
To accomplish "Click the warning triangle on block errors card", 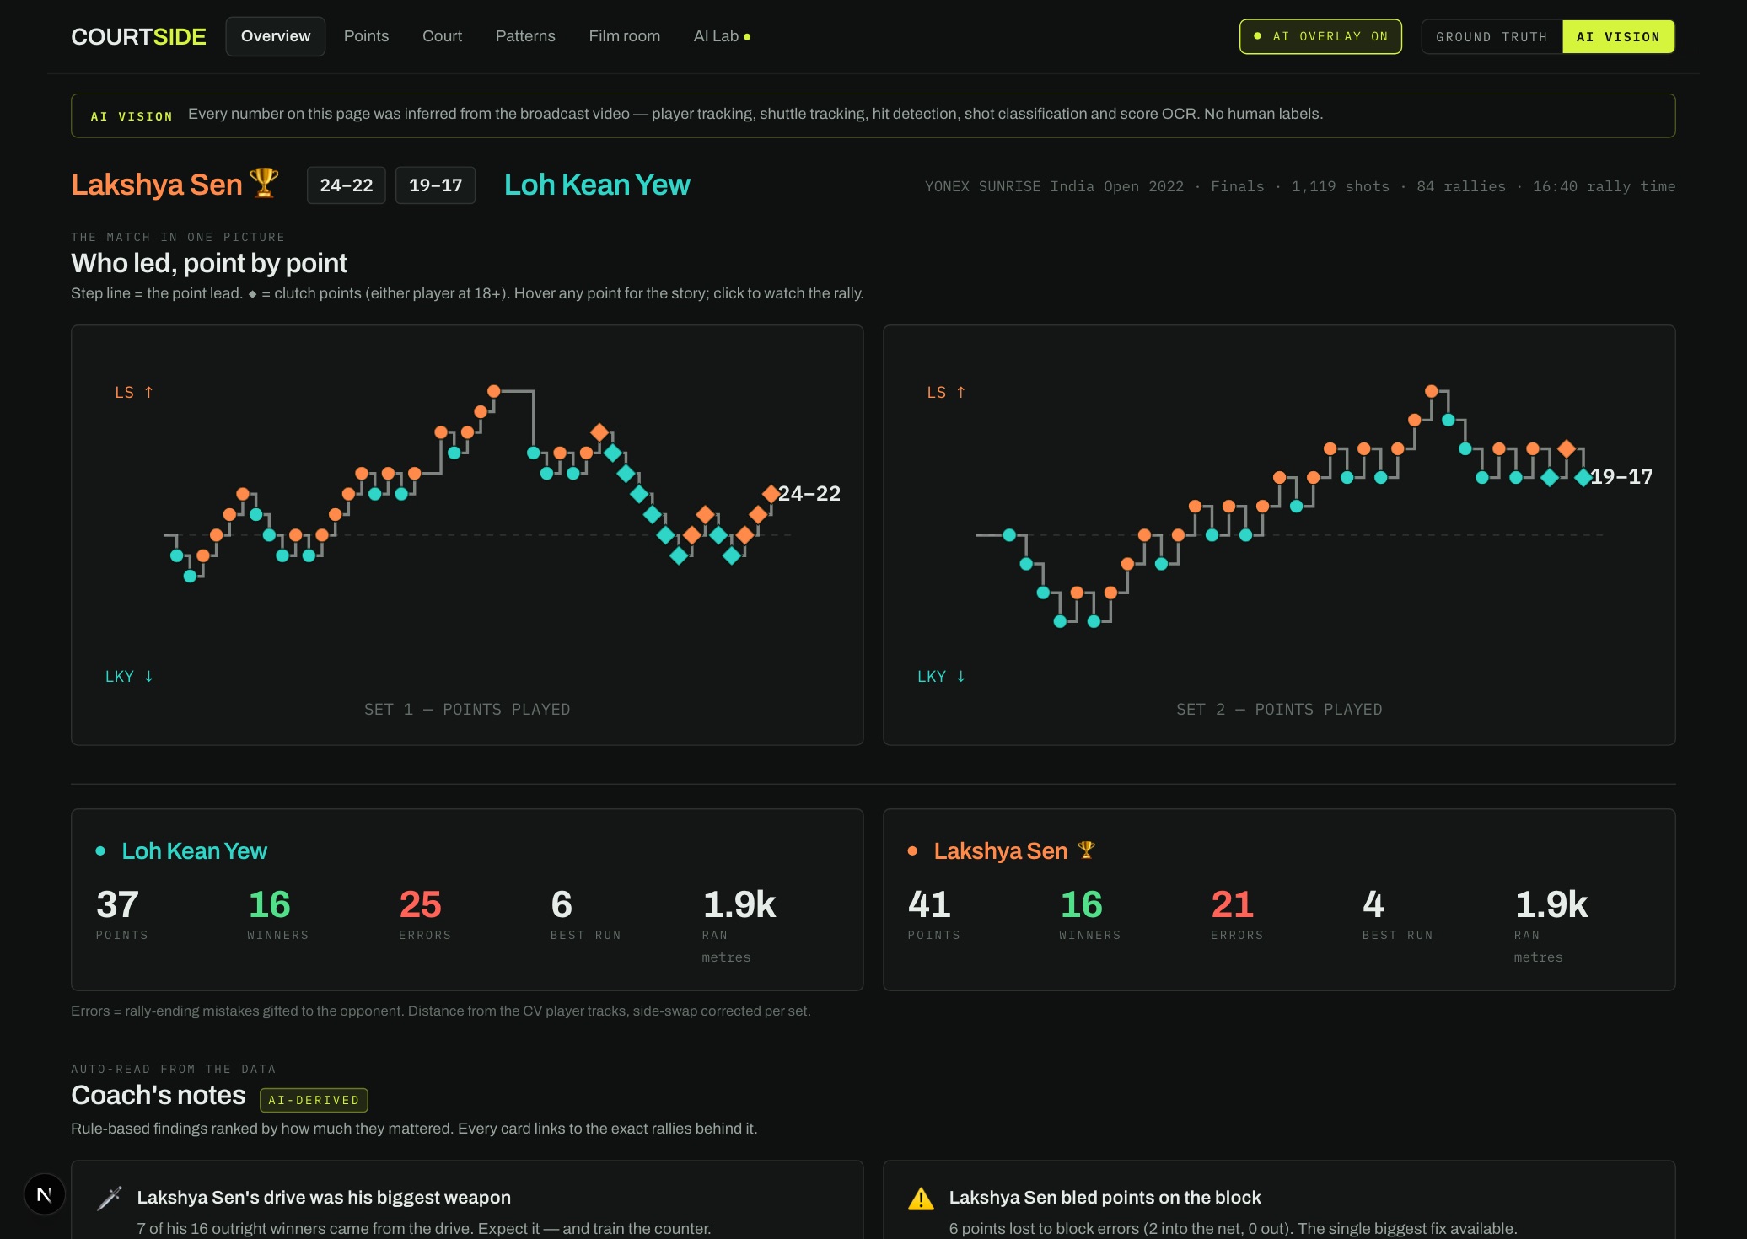I will (921, 1199).
